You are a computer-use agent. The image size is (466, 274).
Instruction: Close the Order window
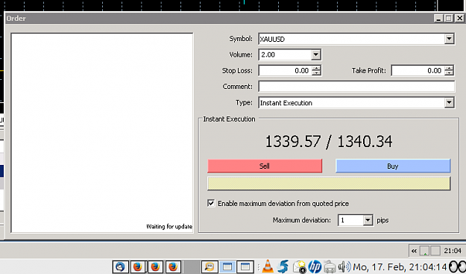click(459, 19)
